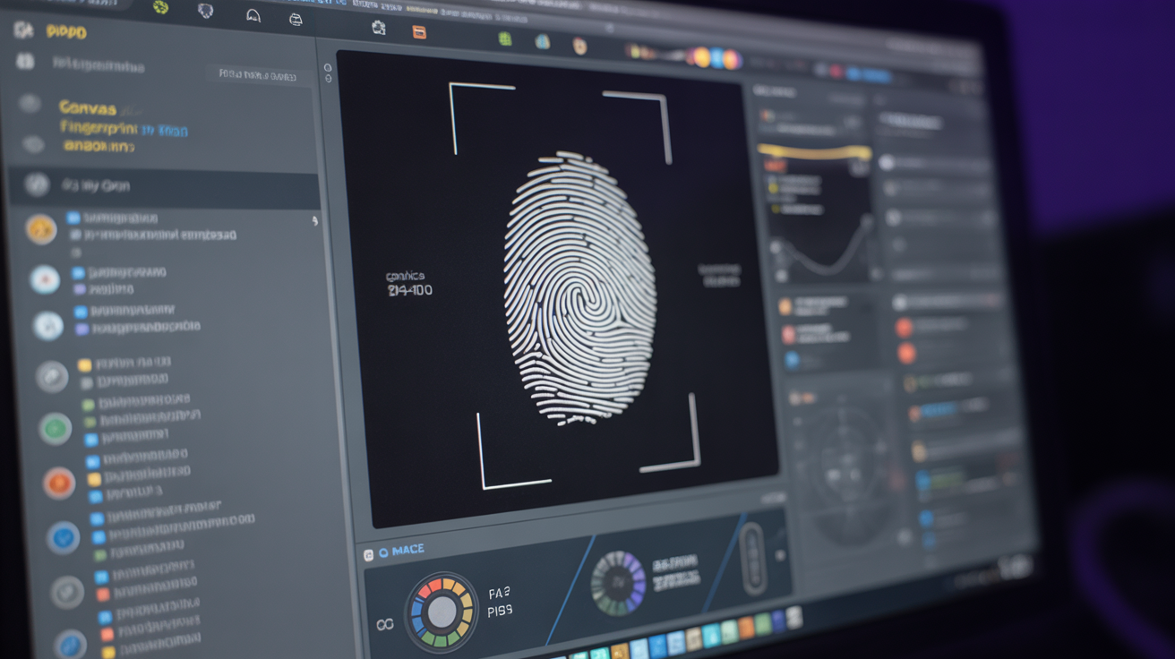Click the orange-red circle icon in the sidebar
The width and height of the screenshot is (1175, 659).
60,484
